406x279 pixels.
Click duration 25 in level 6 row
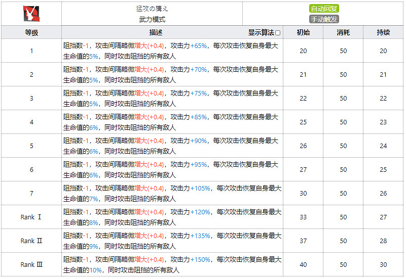coord(383,169)
